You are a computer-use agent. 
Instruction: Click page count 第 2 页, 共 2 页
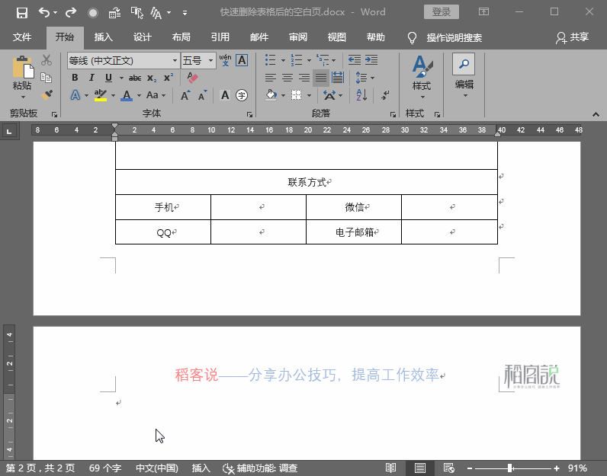coord(40,468)
